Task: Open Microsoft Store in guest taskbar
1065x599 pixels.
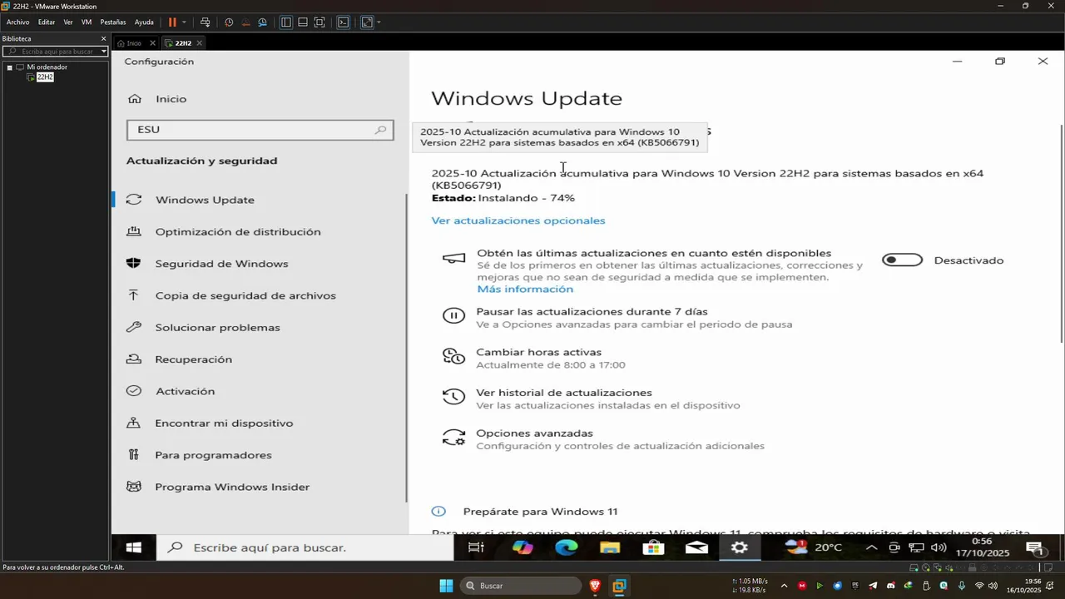Action: pyautogui.click(x=653, y=547)
